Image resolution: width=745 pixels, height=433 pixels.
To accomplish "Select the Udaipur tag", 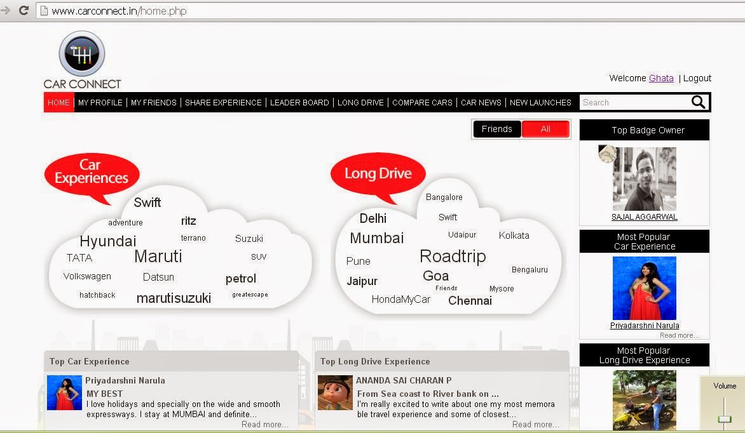I will click(462, 234).
